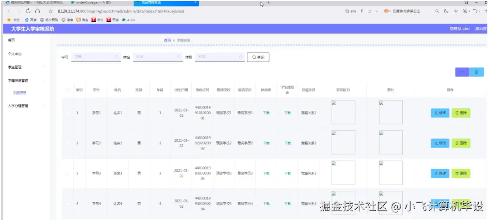Reload the page with refresh icon
491x220 pixels.
pos(28,11)
